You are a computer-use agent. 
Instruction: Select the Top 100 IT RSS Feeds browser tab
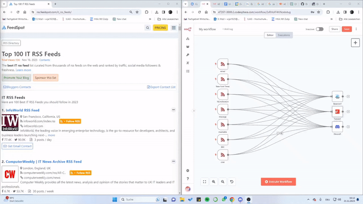click(29, 4)
